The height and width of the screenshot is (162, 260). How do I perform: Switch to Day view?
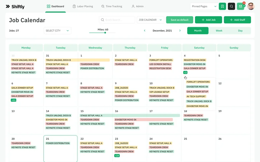tap(240, 30)
